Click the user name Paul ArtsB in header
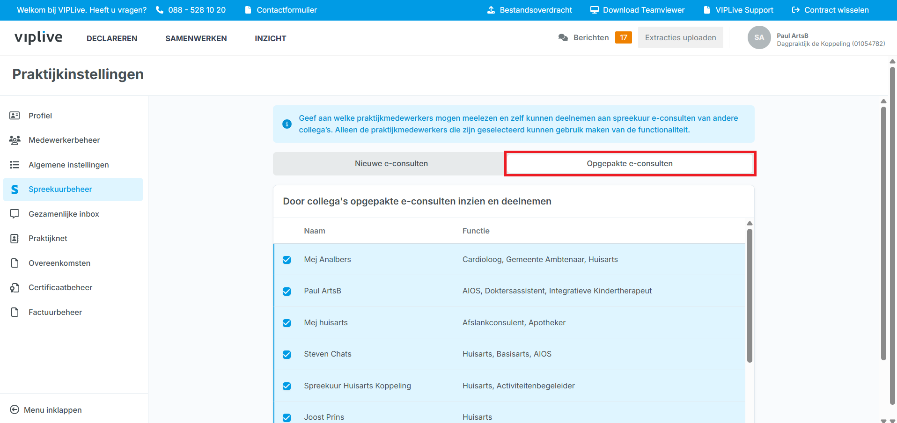 (x=793, y=36)
